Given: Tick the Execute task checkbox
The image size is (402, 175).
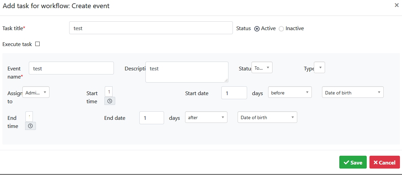Looking at the screenshot, I should (37, 44).
